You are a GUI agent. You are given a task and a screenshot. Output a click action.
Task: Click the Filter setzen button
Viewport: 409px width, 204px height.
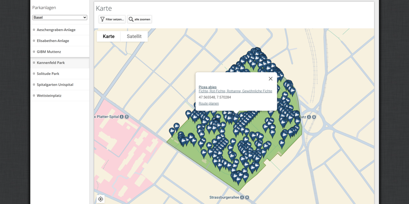112,19
